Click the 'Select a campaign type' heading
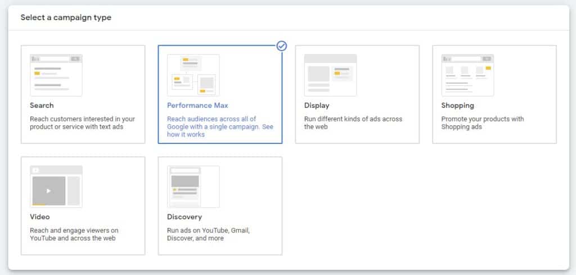Image resolution: width=576 pixels, height=275 pixels. 66,17
